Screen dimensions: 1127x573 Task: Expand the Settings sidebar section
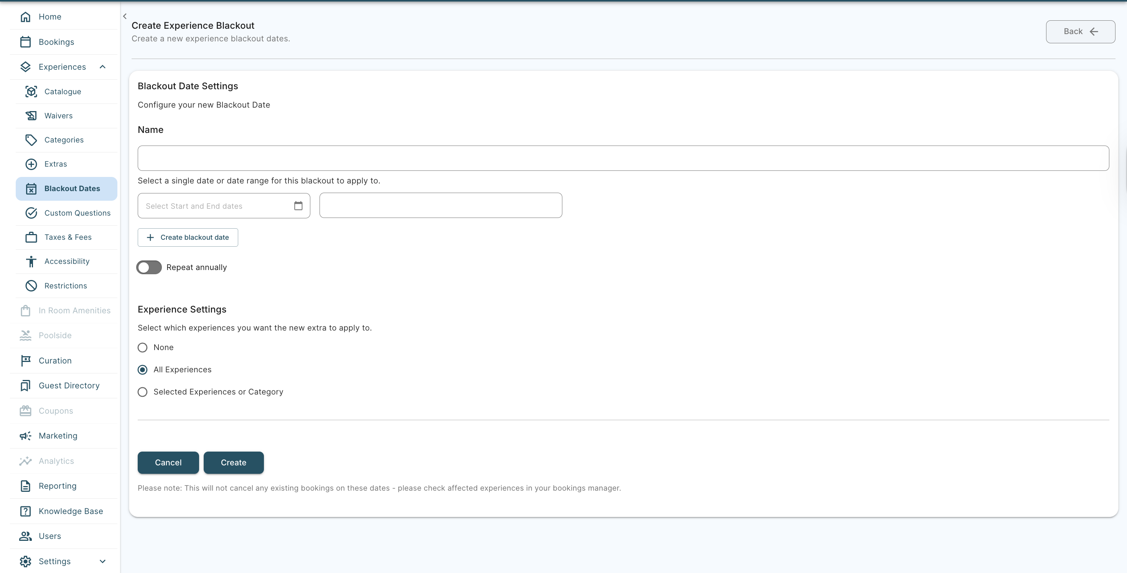tap(102, 561)
